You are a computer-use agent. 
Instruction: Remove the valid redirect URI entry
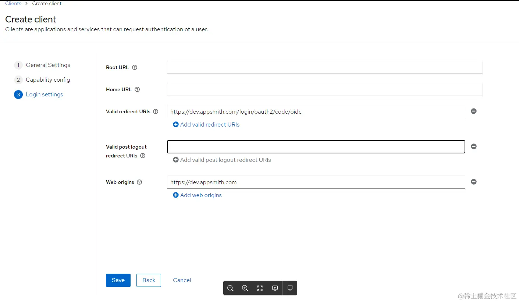(474, 111)
